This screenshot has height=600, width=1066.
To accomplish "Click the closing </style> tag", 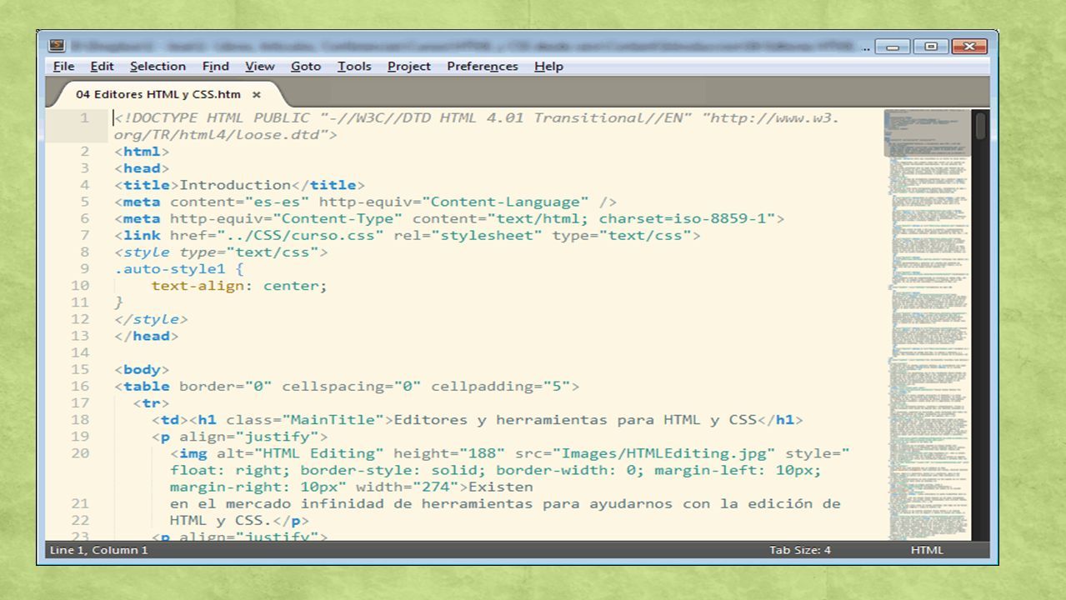I will coord(151,319).
